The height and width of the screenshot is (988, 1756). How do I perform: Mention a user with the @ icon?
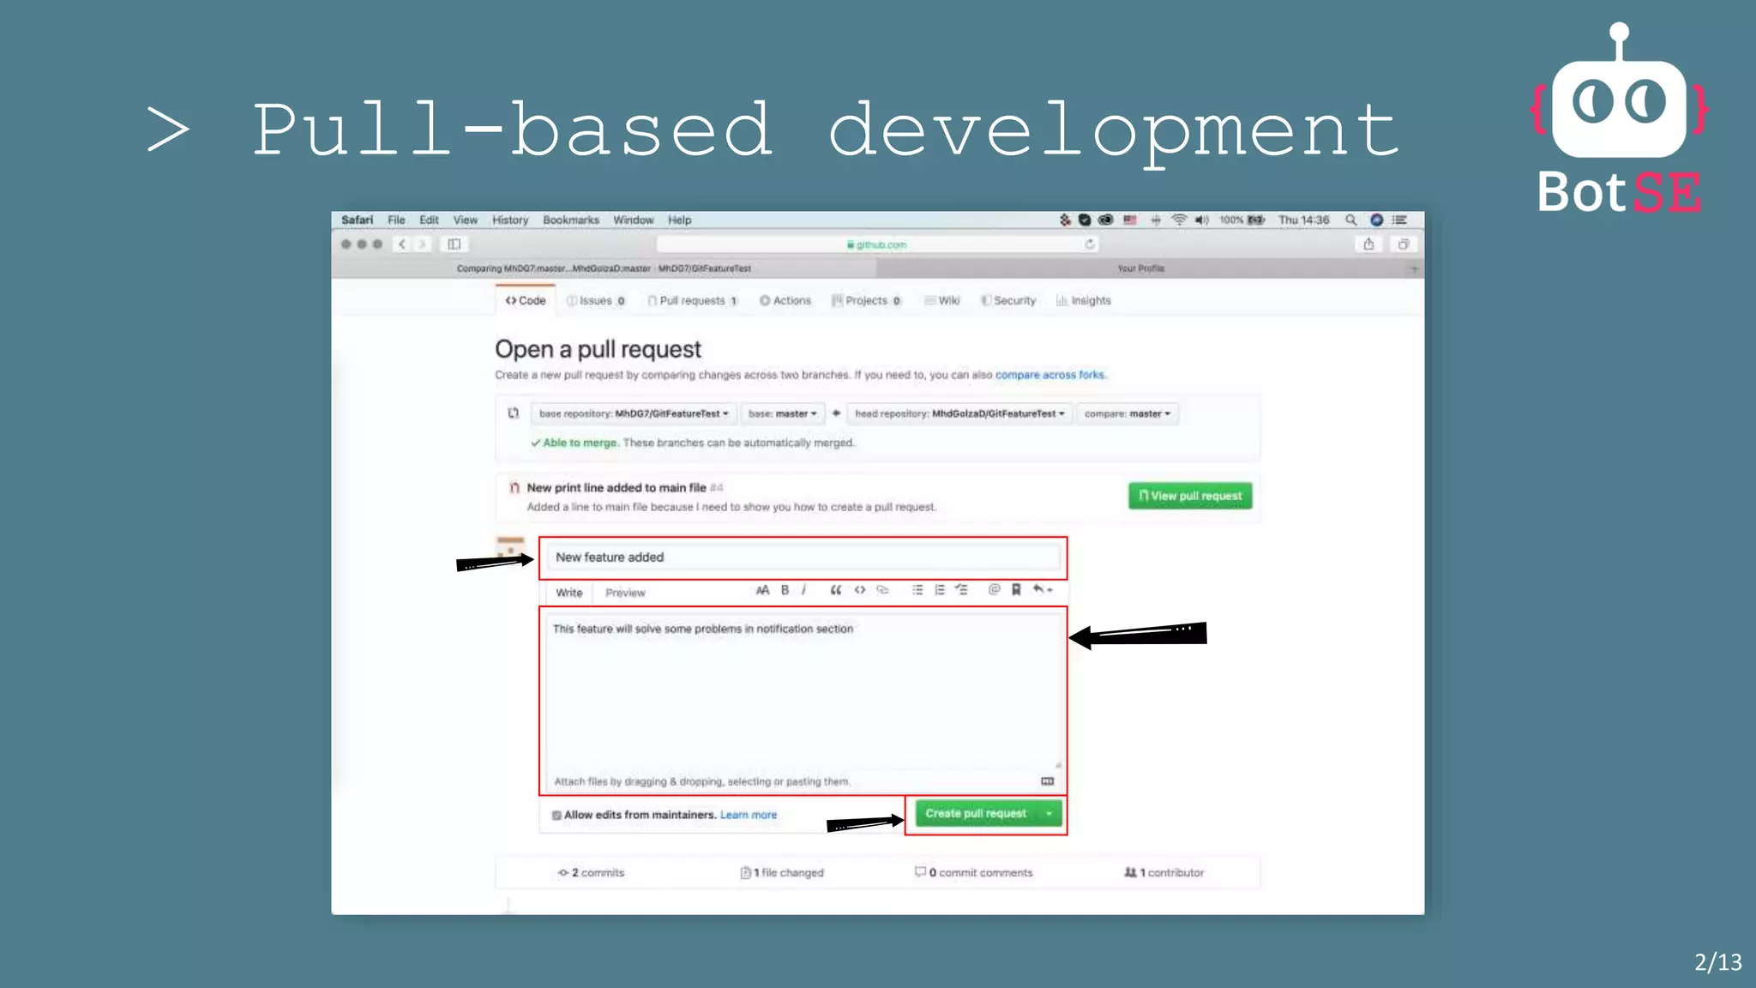coord(995,590)
